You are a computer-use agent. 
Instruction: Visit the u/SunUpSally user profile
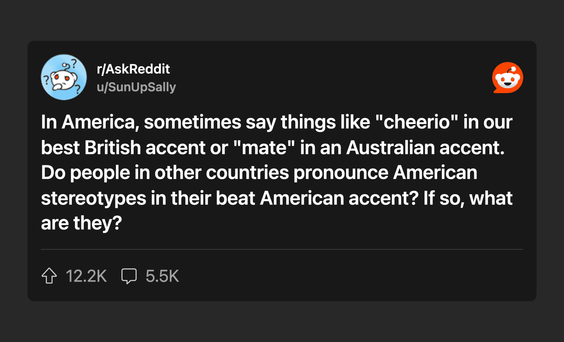136,87
